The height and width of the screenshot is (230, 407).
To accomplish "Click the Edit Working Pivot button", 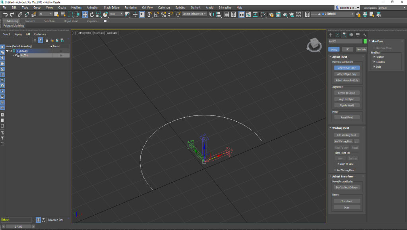I will (347, 135).
